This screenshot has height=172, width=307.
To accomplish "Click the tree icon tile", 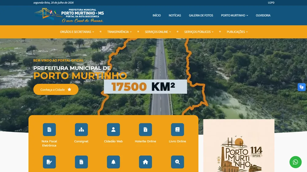I will (113, 162).
